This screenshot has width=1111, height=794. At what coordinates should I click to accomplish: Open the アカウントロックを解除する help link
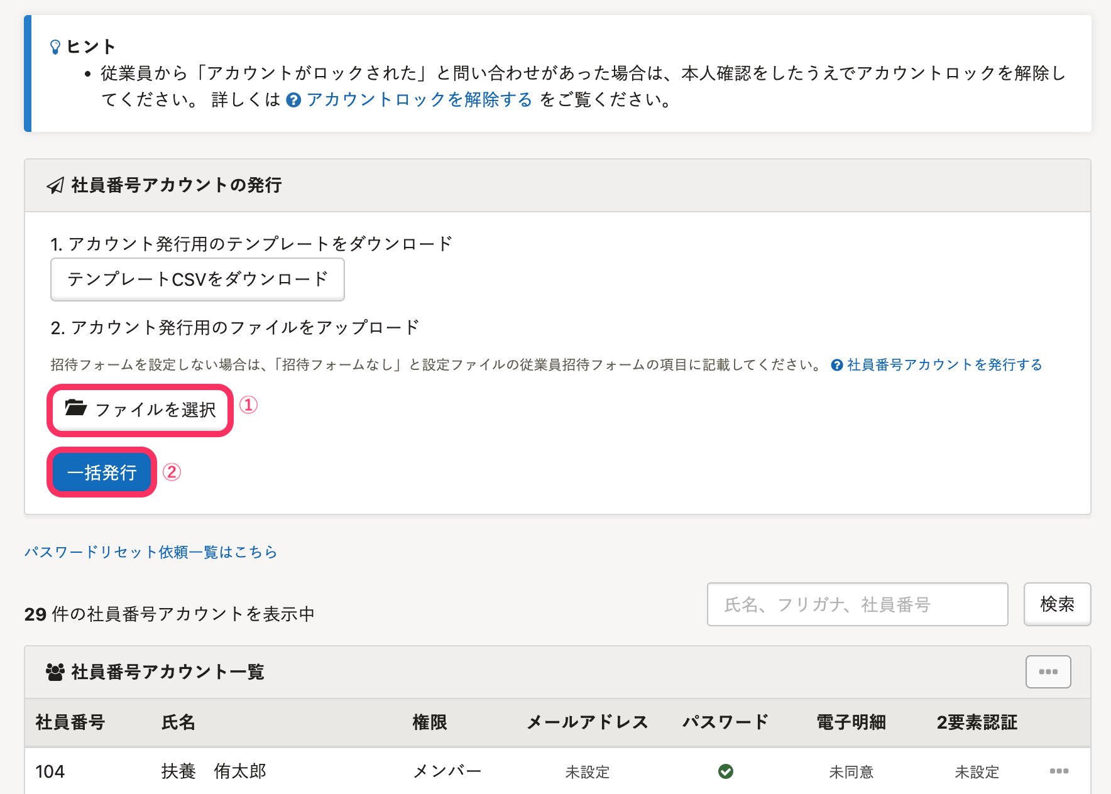click(x=419, y=100)
